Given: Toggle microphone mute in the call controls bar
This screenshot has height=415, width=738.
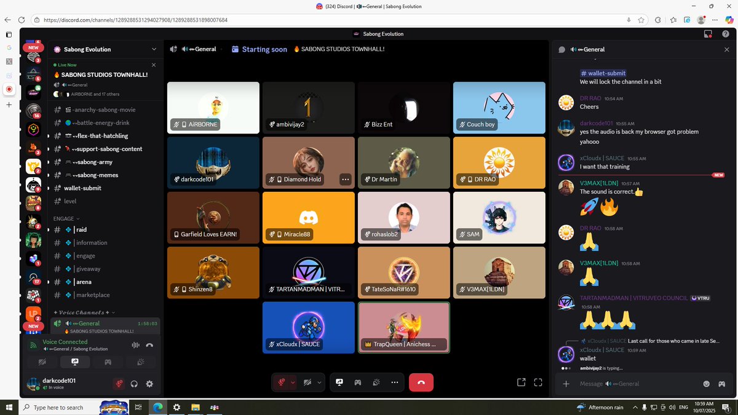Looking at the screenshot, I should click(281, 382).
